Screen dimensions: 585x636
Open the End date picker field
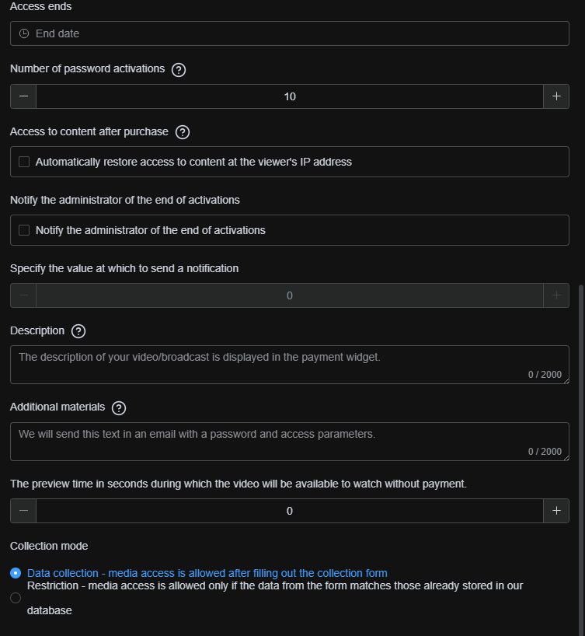(290, 33)
